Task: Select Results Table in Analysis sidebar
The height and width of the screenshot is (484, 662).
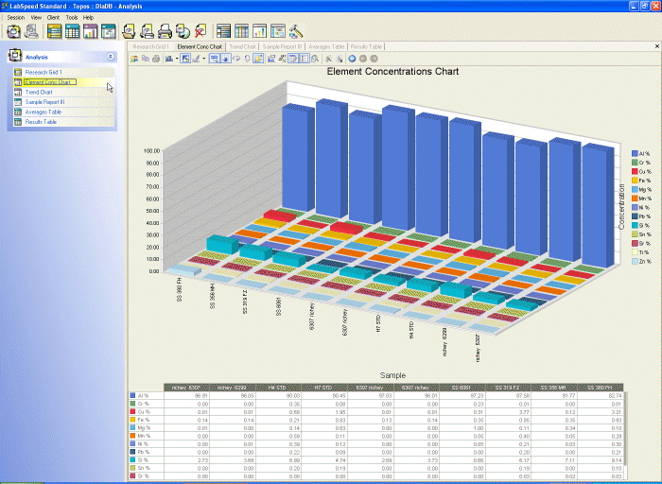Action: [41, 122]
